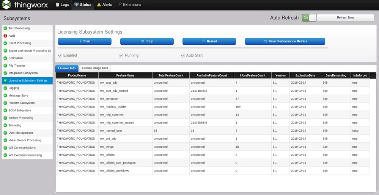Select the twx_named_user feature cell
The height and width of the screenshot is (195, 379).
tap(125, 131)
